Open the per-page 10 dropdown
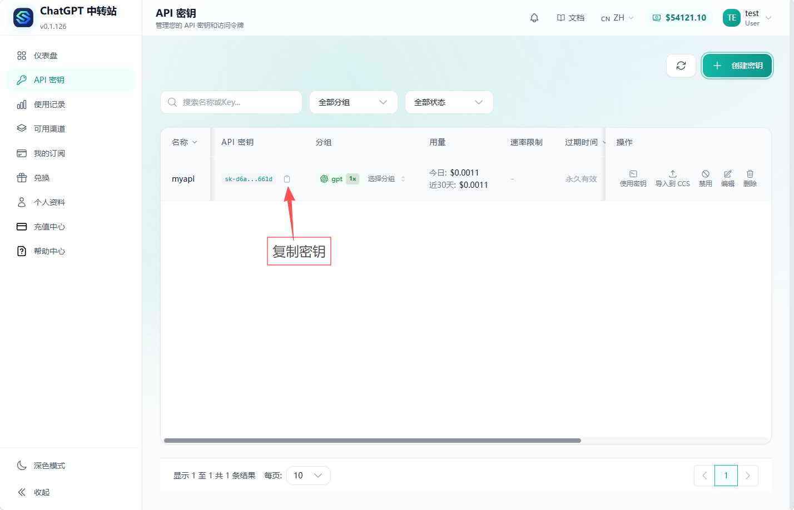The image size is (794, 510). [309, 476]
